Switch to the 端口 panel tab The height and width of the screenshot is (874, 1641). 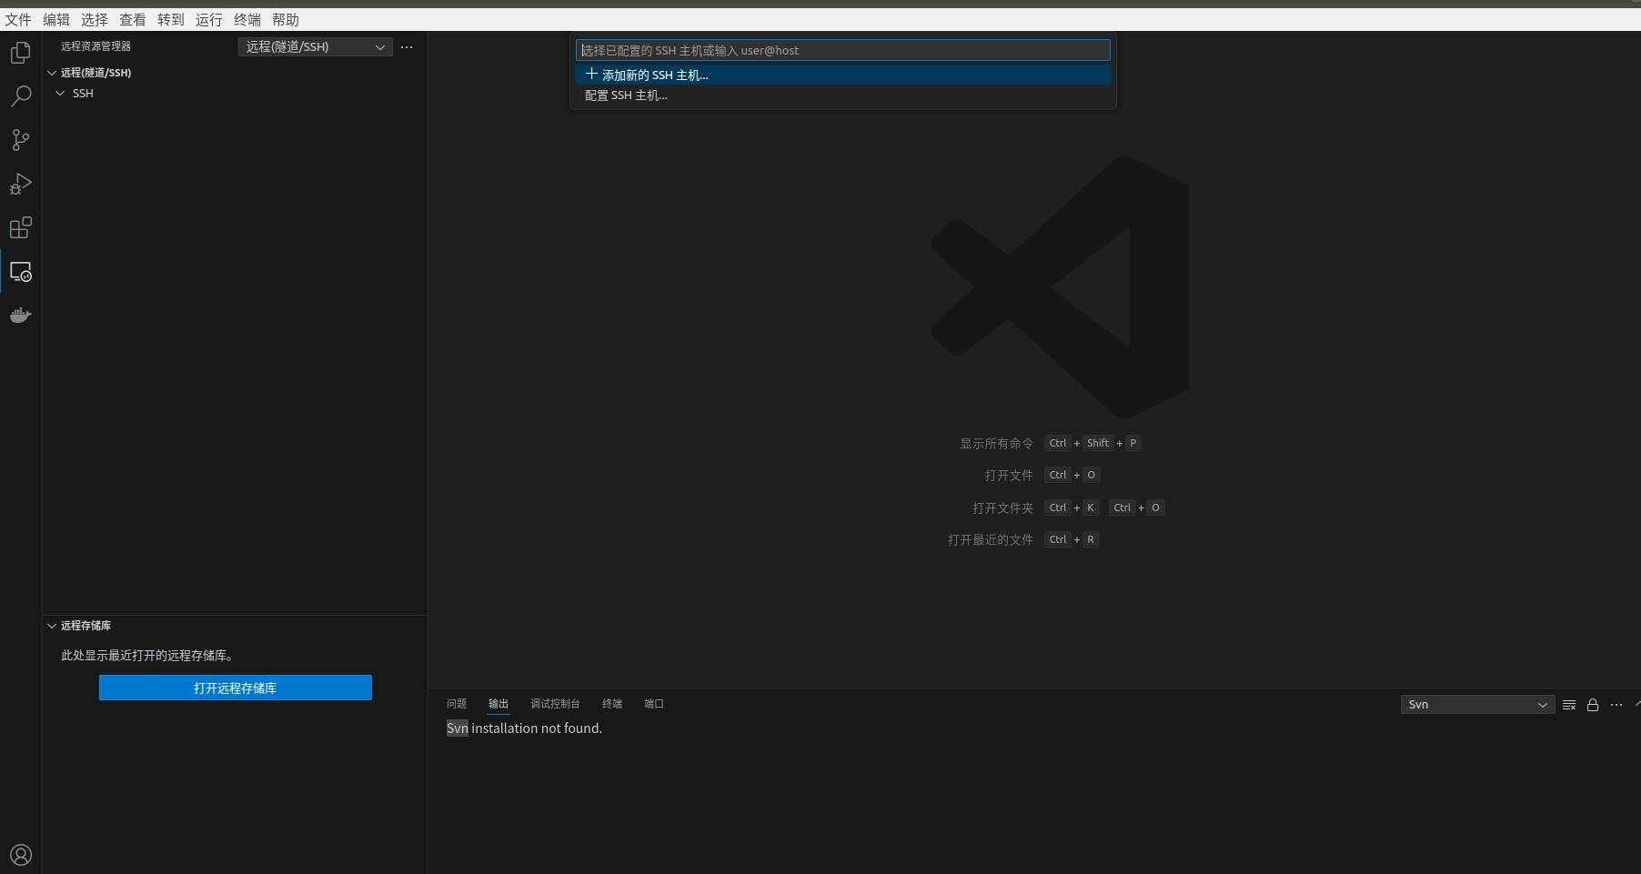(654, 704)
